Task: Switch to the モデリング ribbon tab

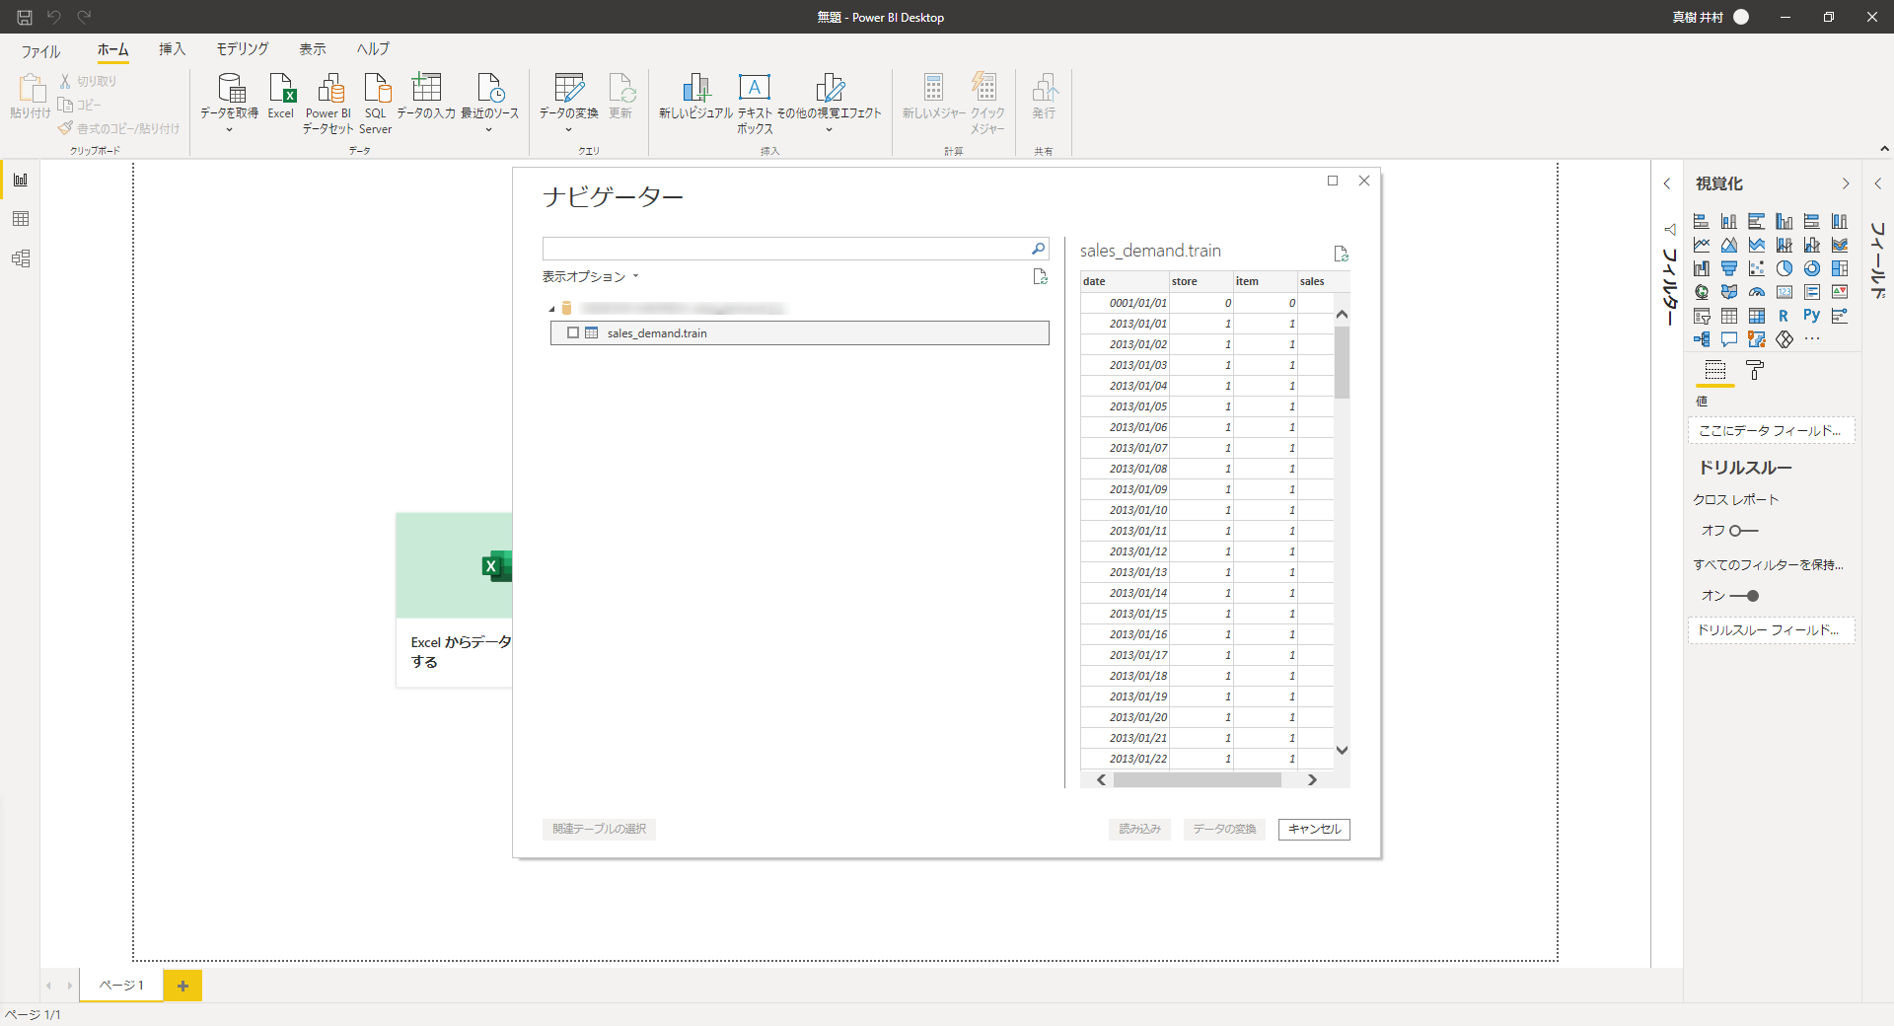Action: point(241,48)
